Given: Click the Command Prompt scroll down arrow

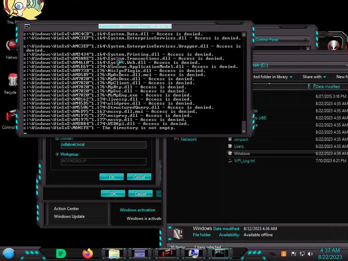Looking at the screenshot, I should (x=244, y=132).
